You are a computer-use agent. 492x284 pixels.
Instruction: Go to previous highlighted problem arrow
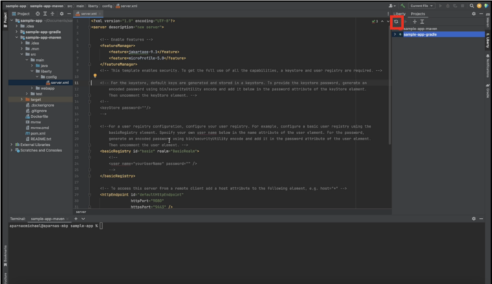click(x=382, y=21)
